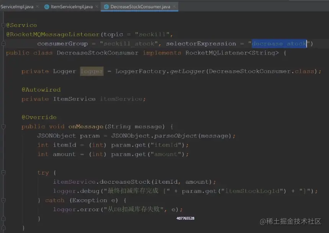The height and width of the screenshot is (233, 329).
Task: Click fold end marker after catch block
Action: point(3,219)
